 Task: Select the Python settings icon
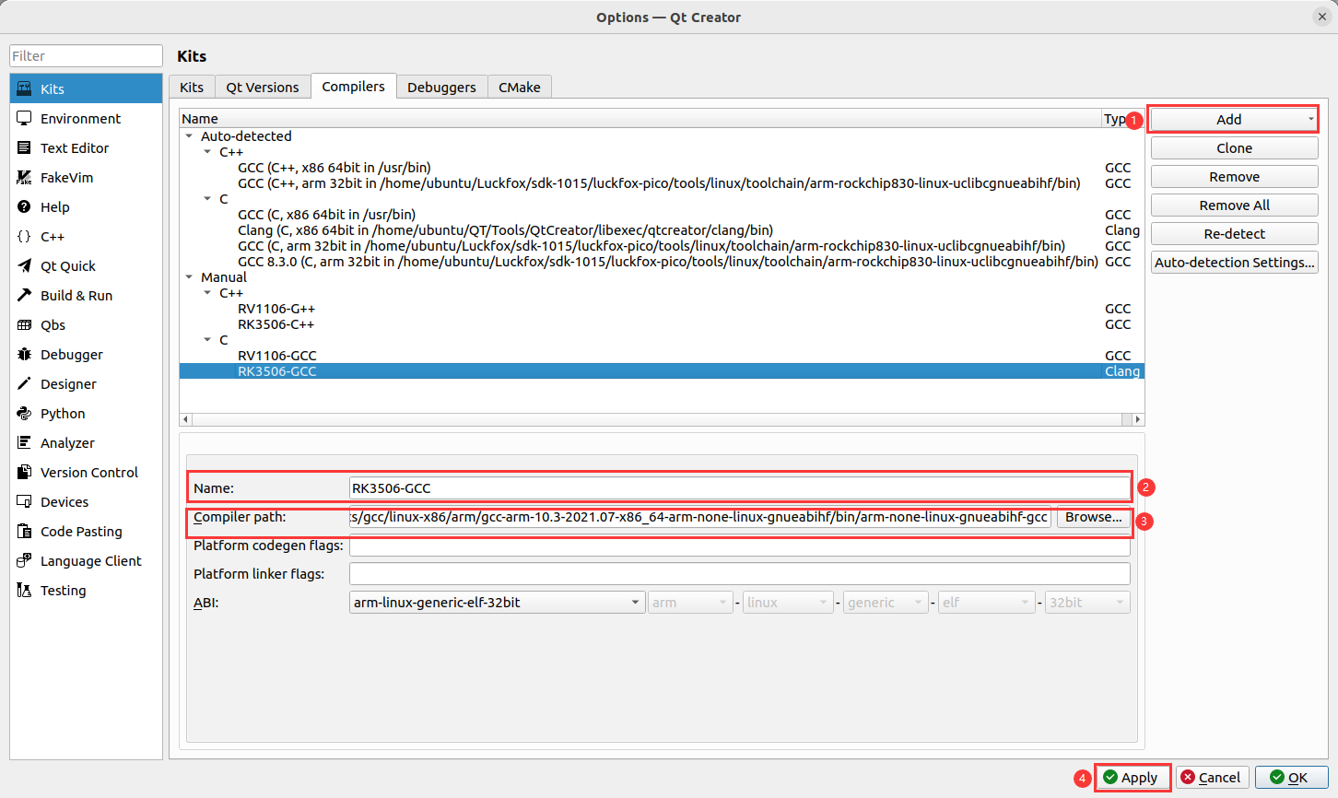point(24,414)
